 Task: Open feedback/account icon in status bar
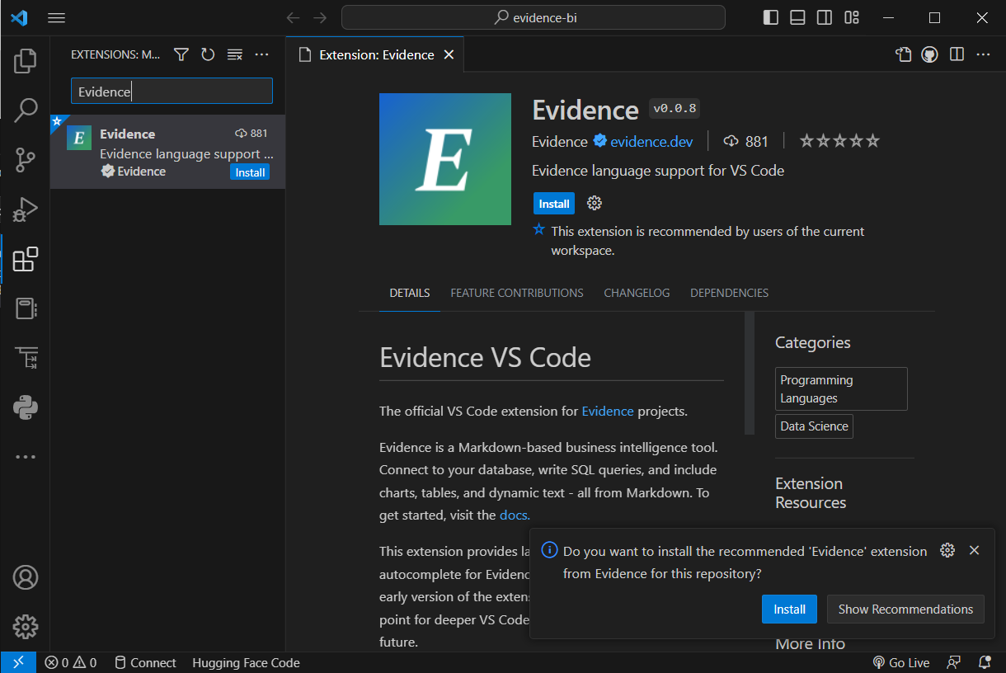tap(954, 662)
